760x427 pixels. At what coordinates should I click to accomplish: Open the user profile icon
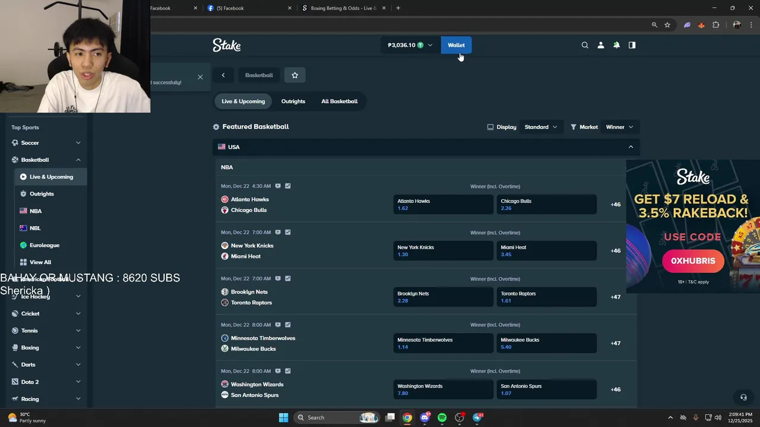coord(600,45)
